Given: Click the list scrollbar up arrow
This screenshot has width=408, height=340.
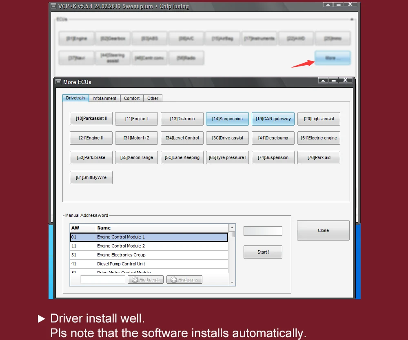Looking at the screenshot, I should click(232, 228).
